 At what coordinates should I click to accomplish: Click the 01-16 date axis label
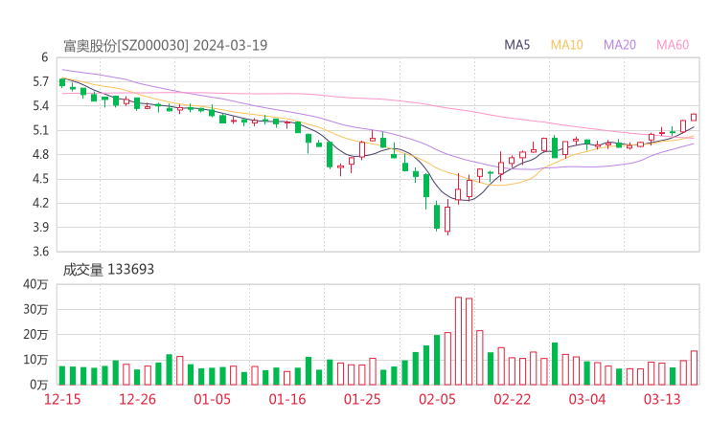coord(287,399)
